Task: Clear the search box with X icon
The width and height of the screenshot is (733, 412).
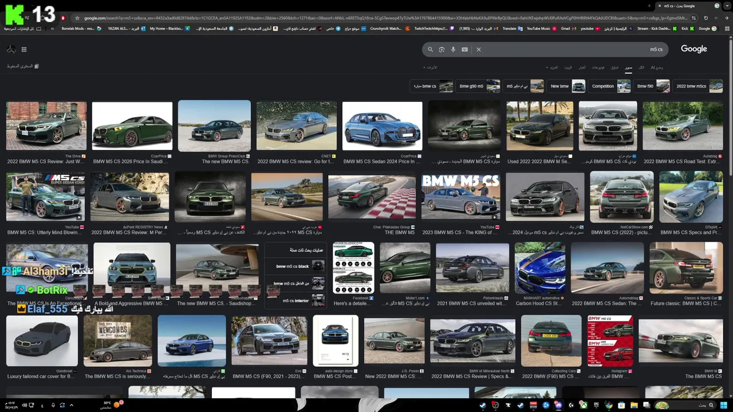Action: pyautogui.click(x=479, y=50)
